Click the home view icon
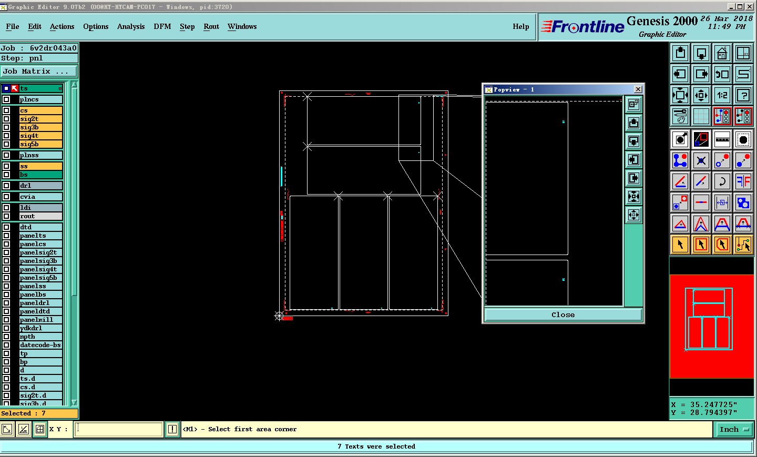The height and width of the screenshot is (457, 757). (x=722, y=53)
